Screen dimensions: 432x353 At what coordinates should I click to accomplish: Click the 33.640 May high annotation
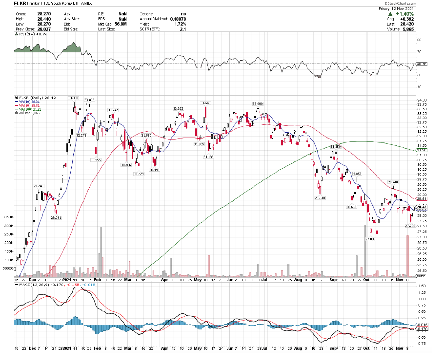click(x=205, y=103)
